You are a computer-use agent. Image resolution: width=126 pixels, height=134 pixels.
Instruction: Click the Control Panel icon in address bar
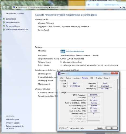click(14, 7)
